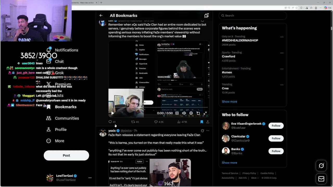
Task: Open video settings gear icon
Action: click(x=191, y=113)
